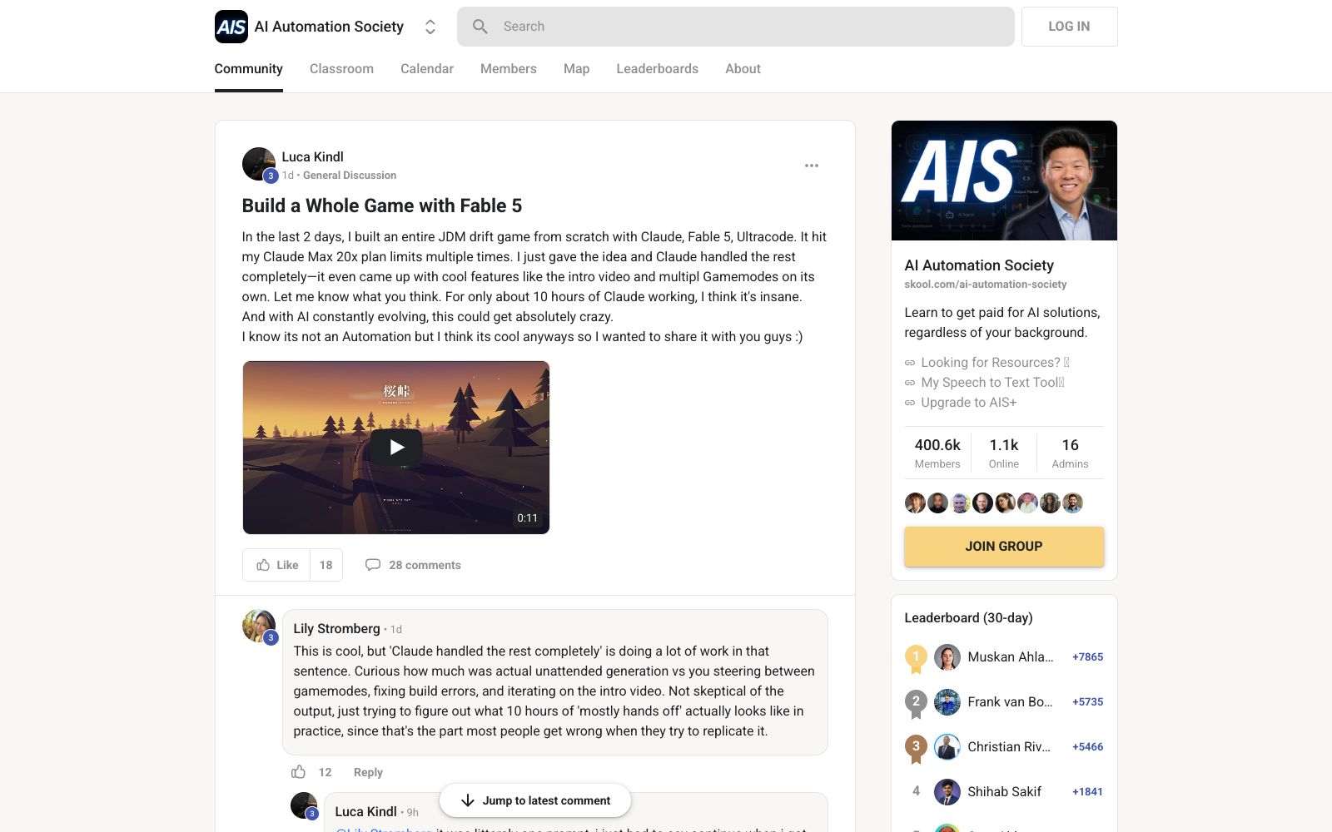
Task: Jump to latest comment
Action: coord(535,800)
